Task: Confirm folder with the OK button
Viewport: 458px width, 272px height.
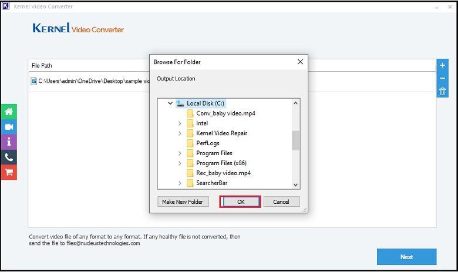Action: coord(241,202)
